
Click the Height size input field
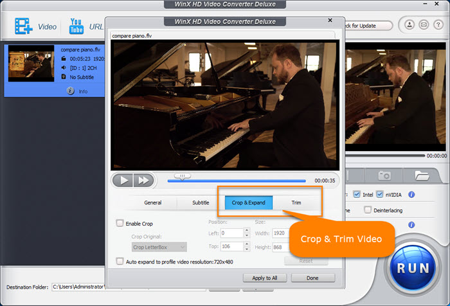click(282, 247)
